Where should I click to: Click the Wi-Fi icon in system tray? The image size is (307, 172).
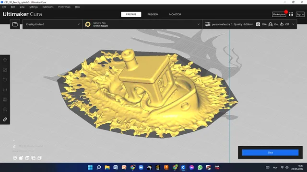[x=282, y=167]
